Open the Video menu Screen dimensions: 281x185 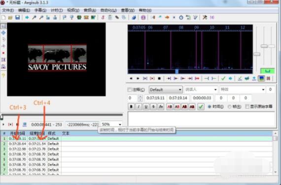click(73, 10)
